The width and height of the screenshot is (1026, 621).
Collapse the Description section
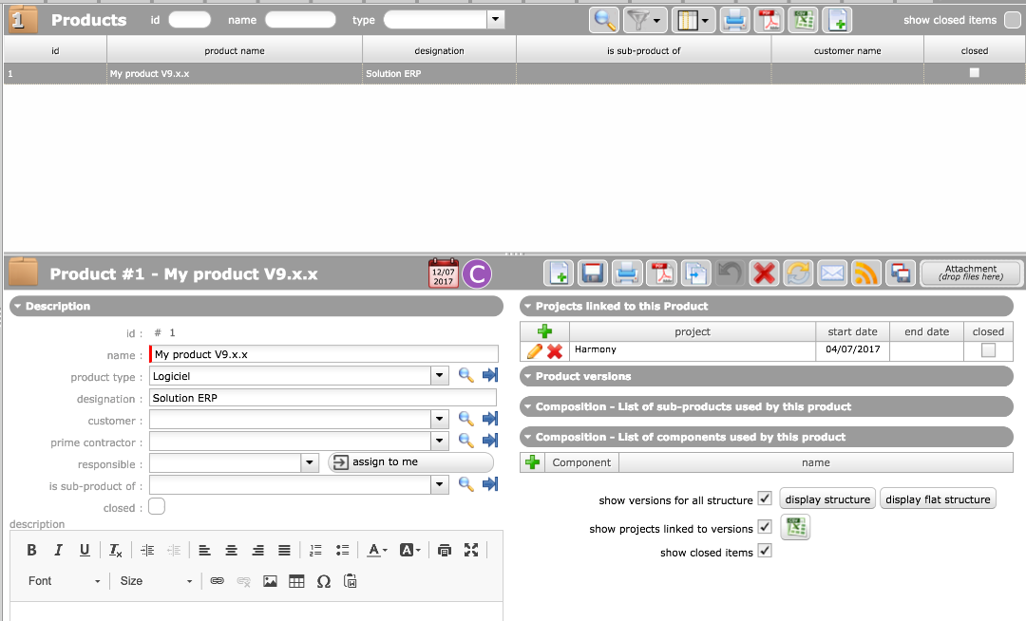[x=256, y=306]
